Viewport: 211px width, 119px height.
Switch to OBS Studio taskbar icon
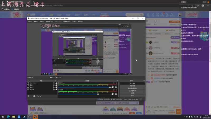[30, 117]
